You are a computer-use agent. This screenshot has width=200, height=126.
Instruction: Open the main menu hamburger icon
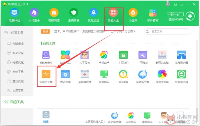182,4
